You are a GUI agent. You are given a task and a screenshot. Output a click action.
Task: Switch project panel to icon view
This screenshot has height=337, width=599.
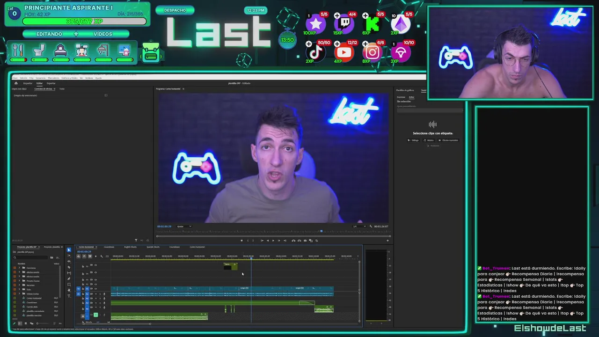click(26, 323)
